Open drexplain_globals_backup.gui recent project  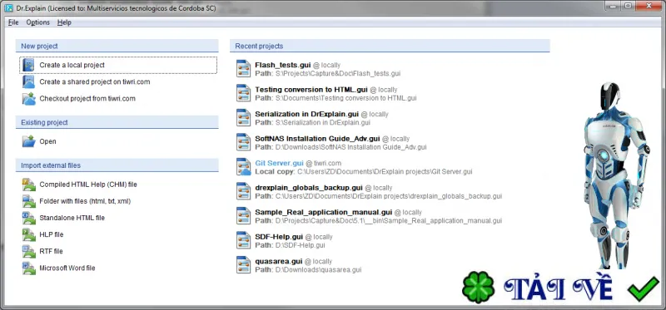(x=309, y=188)
